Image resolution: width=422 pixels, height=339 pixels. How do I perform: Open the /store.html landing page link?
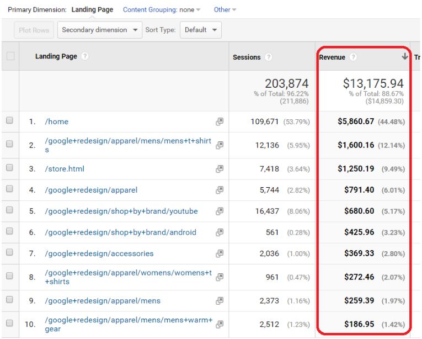65,169
